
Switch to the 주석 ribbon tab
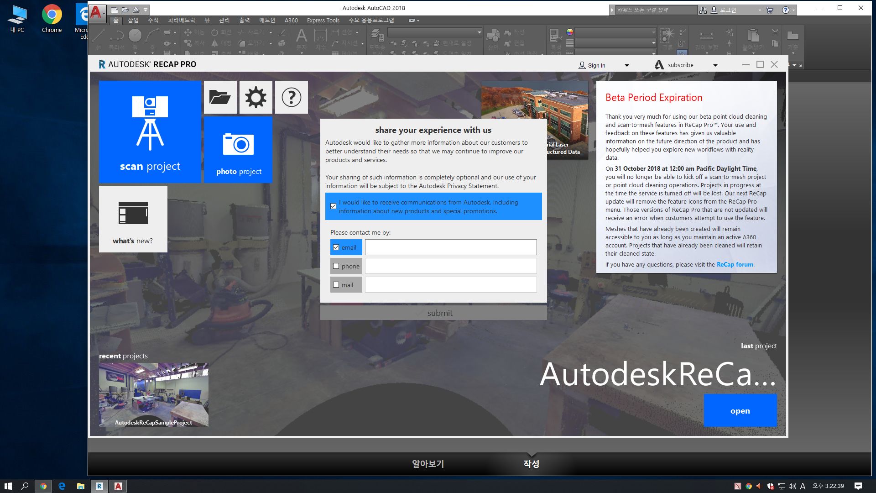(x=153, y=20)
